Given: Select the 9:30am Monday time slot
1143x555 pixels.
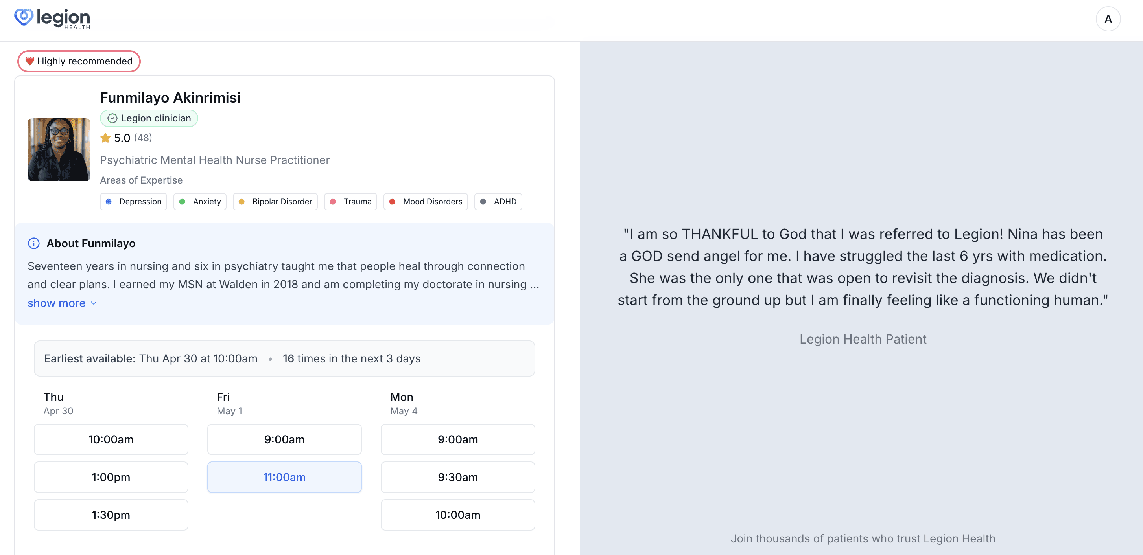Looking at the screenshot, I should click(457, 477).
